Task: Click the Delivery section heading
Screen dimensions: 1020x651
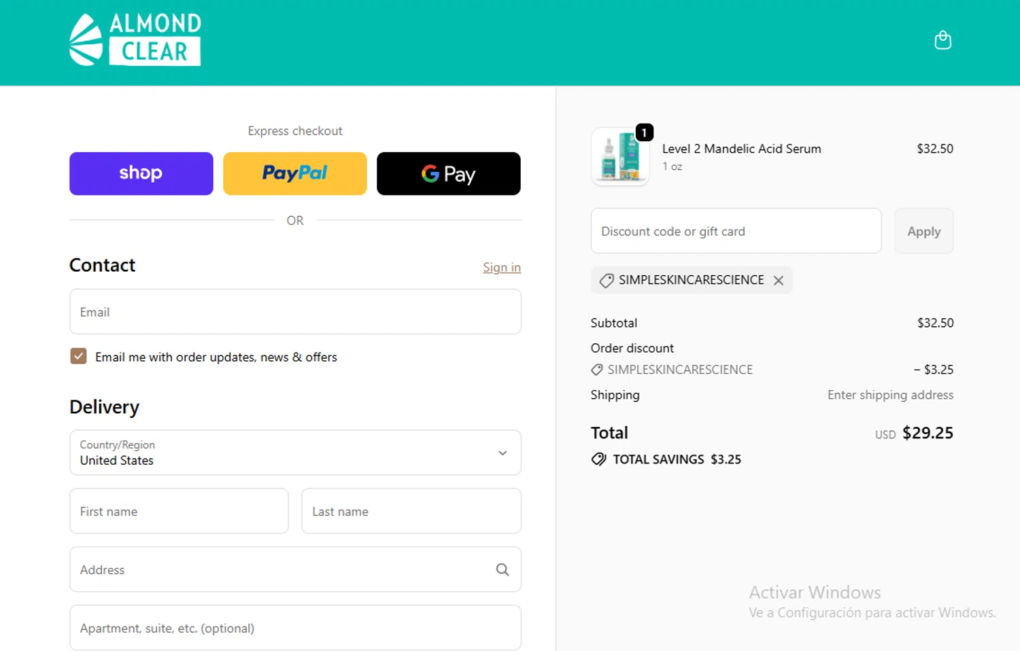Action: (105, 407)
